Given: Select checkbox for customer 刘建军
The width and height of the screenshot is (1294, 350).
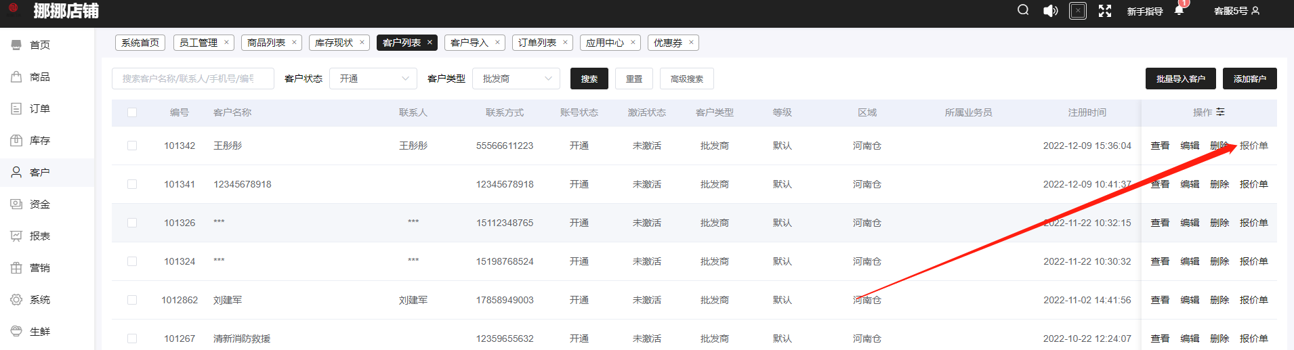Looking at the screenshot, I should pos(132,300).
